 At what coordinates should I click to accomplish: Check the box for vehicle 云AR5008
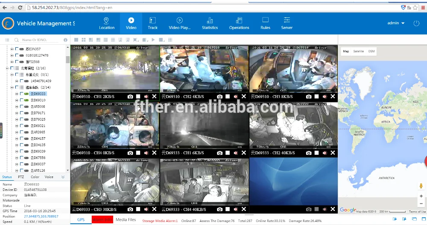click(x=21, y=107)
